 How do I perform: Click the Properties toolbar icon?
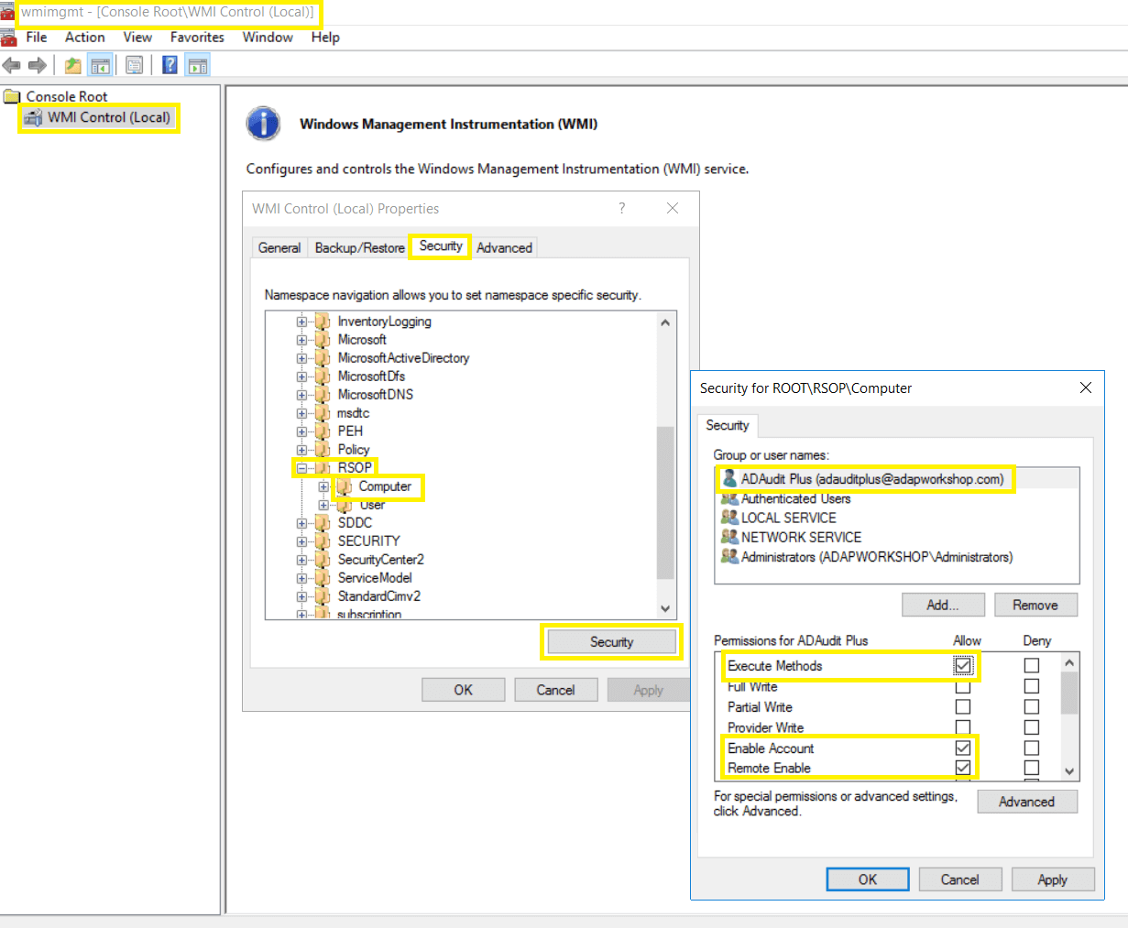coord(135,65)
